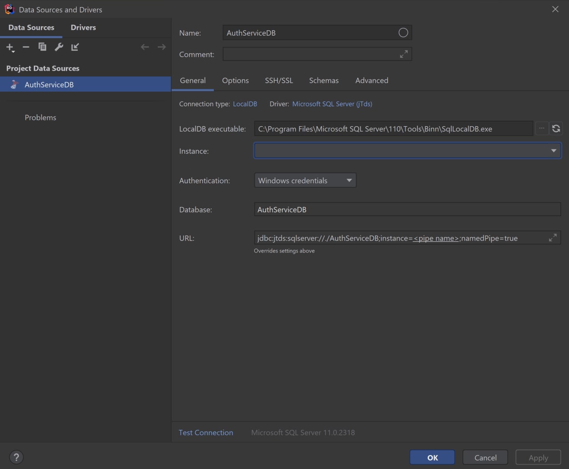Open the Options tab

[235, 80]
